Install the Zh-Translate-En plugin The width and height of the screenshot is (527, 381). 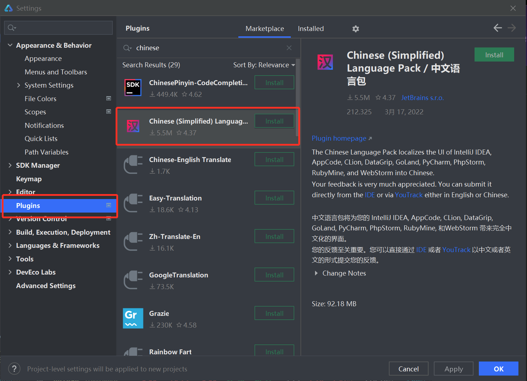tap(274, 236)
